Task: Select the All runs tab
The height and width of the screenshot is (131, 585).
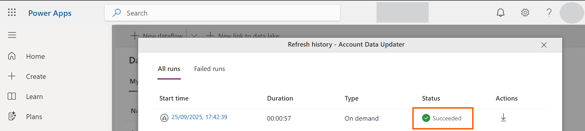Action: pyautogui.click(x=169, y=69)
